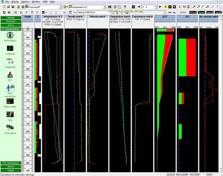Open the Interpretation # 2 dropdown
This screenshot has width=223, height=176.
point(104,7)
